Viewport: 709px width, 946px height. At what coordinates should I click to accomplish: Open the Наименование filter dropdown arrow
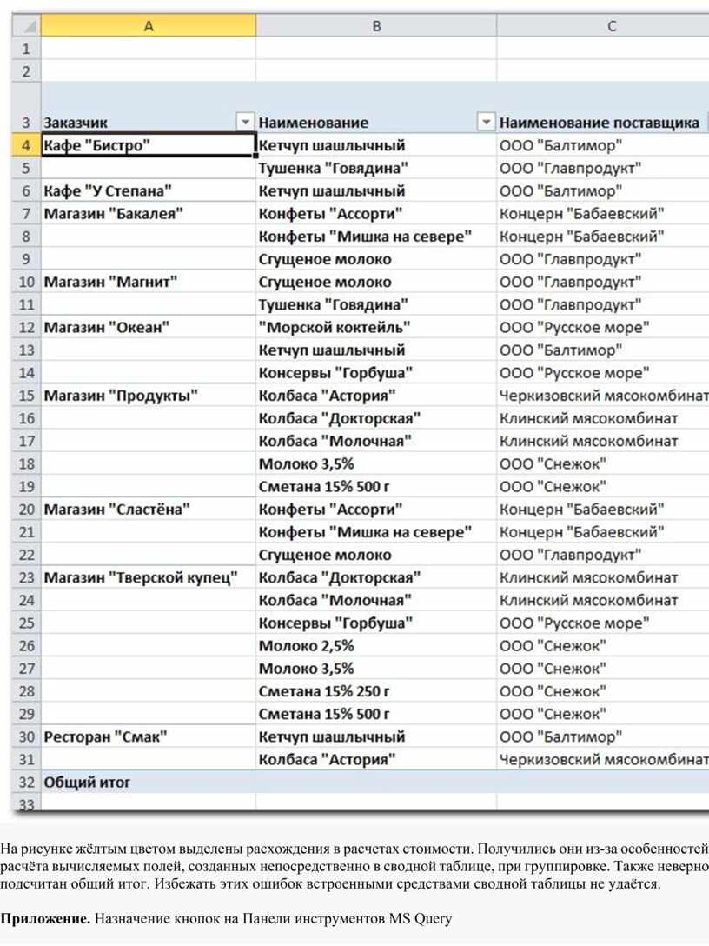tap(486, 123)
